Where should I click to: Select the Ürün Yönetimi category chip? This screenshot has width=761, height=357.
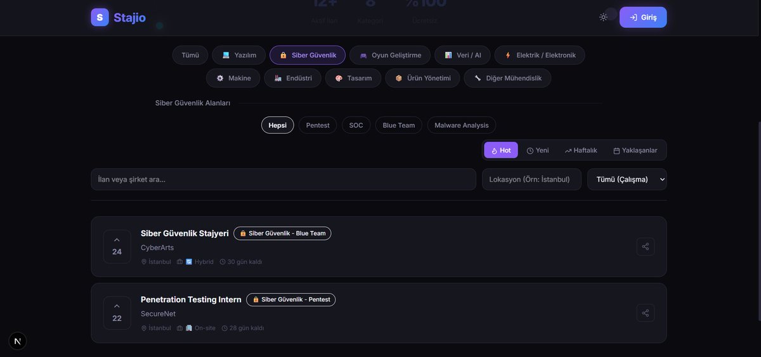(x=422, y=78)
